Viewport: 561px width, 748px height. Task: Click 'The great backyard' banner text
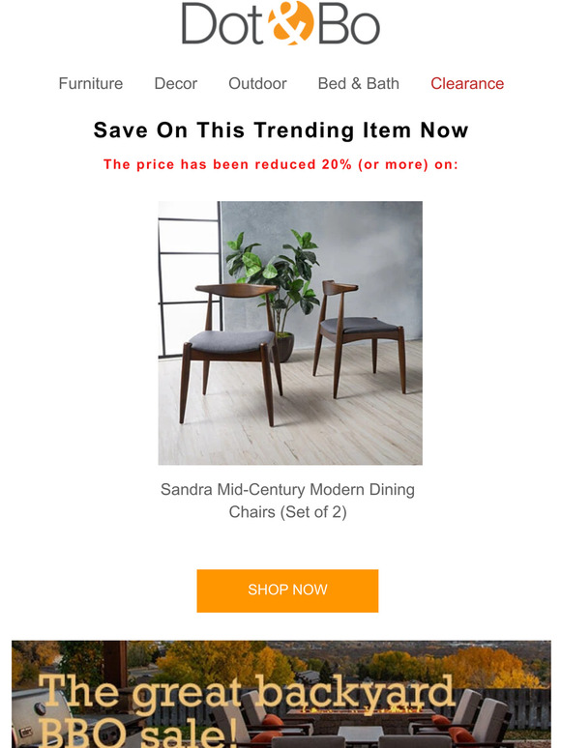click(x=247, y=692)
